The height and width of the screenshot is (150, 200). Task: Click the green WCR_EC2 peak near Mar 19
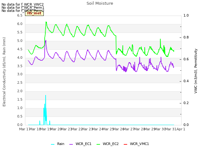[46, 22]
